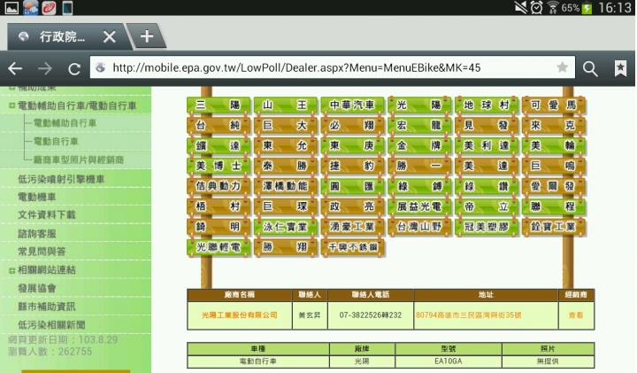Open the 80794高雄市三民區 address link
637x373 pixels.
468,315
